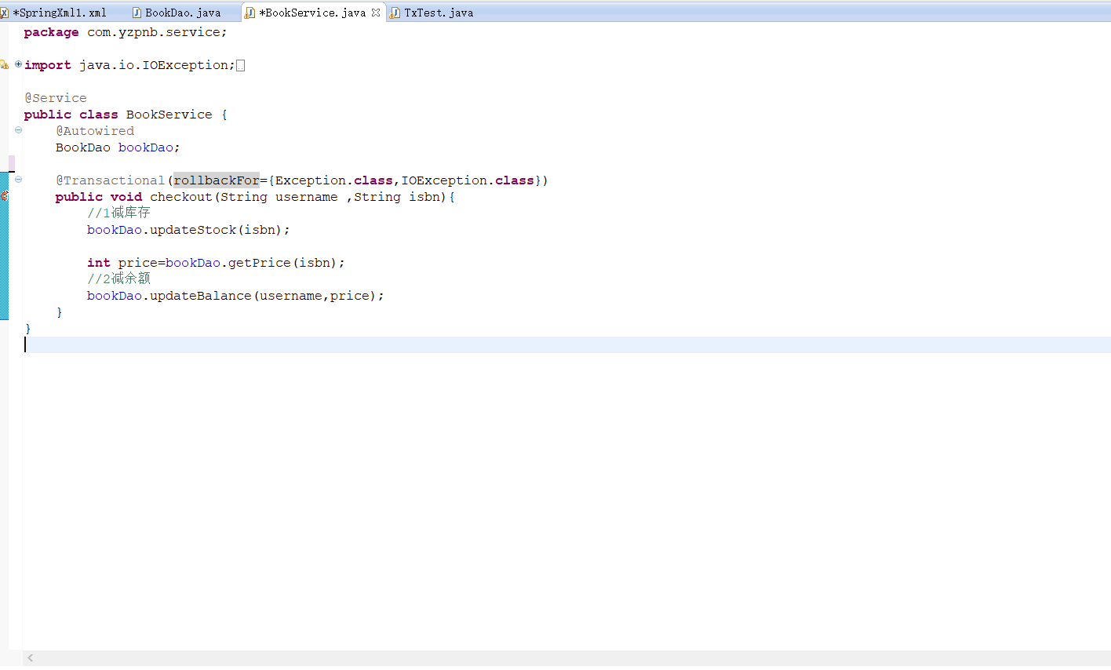Click java.io.IOException in the import line
Viewport: 1111px width, 670px height.
[x=154, y=65]
